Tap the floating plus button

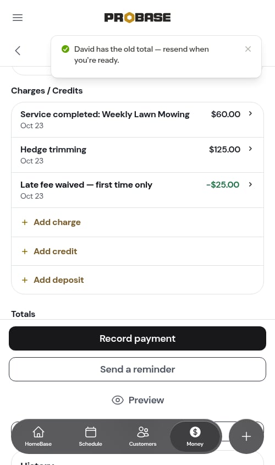coord(246,436)
